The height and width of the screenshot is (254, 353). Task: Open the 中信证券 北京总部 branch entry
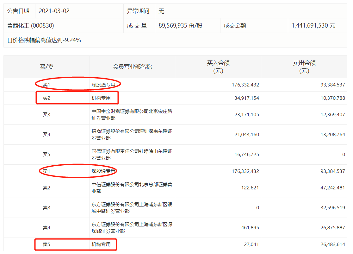click(x=132, y=188)
